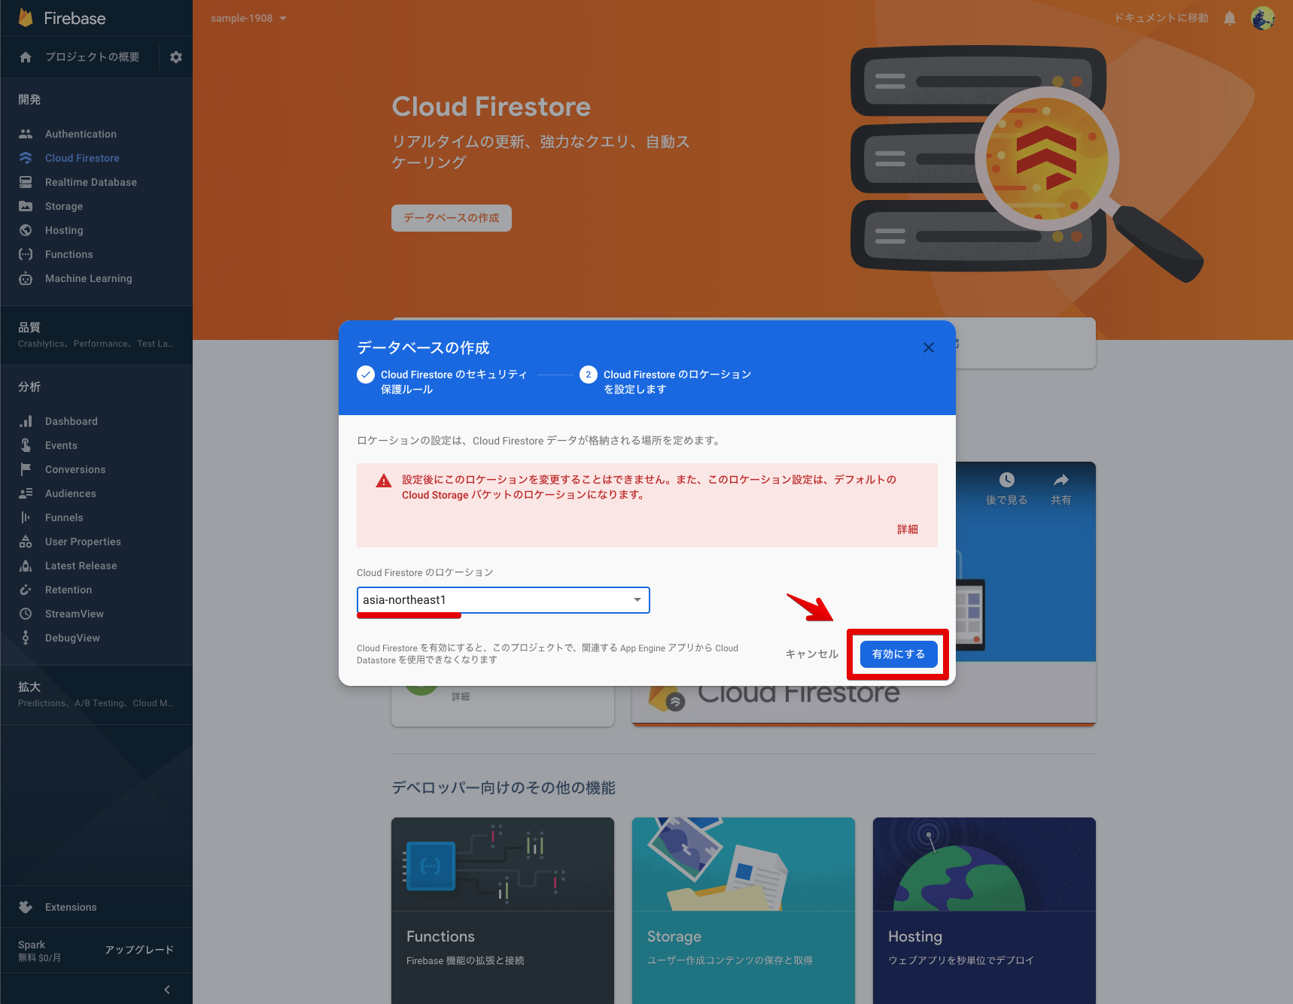Click the Extensions puzzle icon
This screenshot has height=1004, width=1293.
tap(26, 907)
